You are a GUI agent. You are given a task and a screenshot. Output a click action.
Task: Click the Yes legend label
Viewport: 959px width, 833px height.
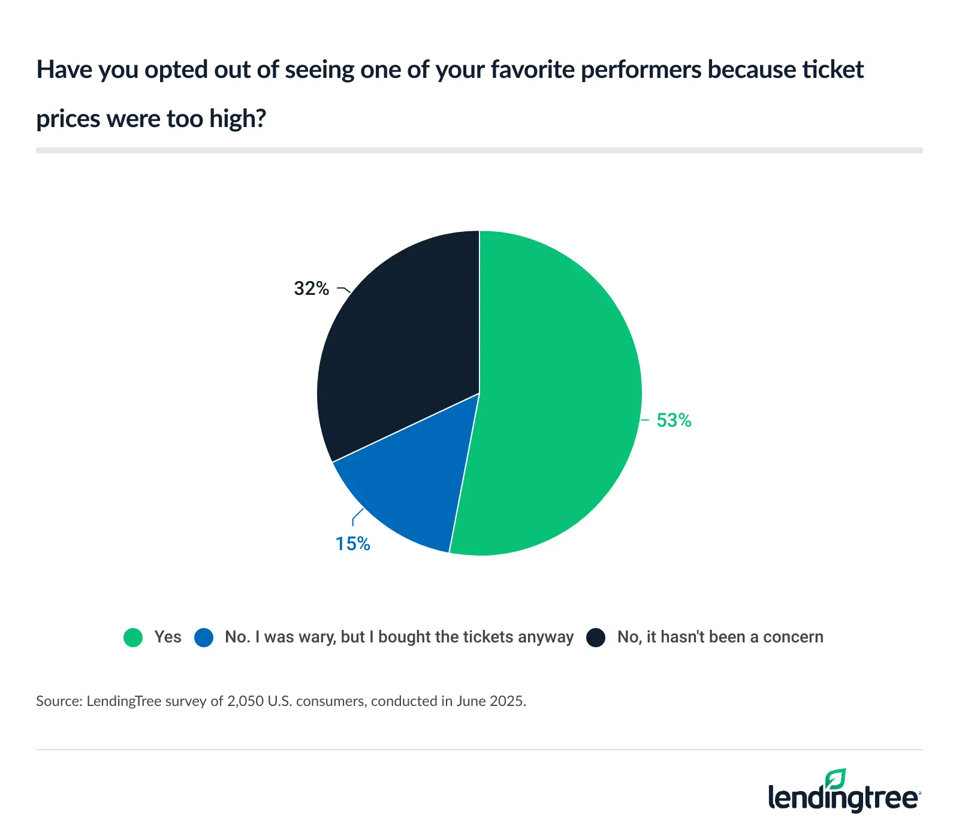[168, 637]
